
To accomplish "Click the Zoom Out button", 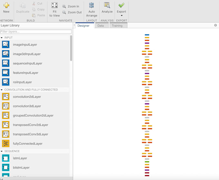I will (x=71, y=12).
